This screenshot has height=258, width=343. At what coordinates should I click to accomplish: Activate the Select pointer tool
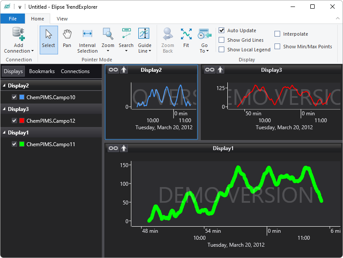tap(48, 39)
